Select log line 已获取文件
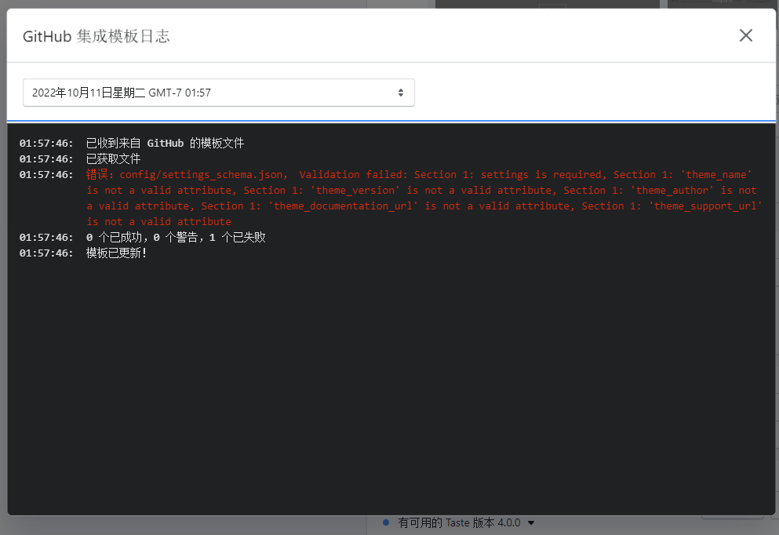 [x=113, y=159]
